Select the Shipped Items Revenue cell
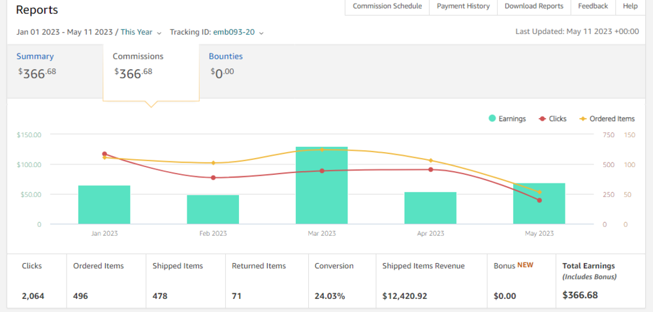 pos(430,281)
